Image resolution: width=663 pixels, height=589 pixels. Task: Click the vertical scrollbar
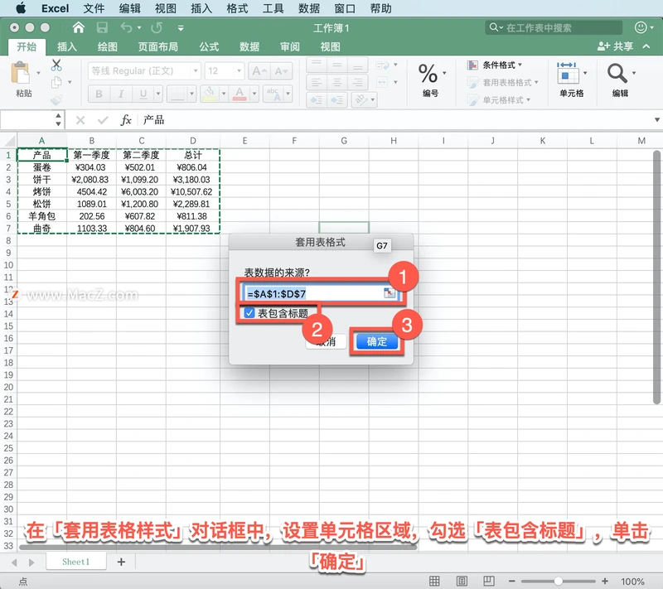(x=656, y=278)
